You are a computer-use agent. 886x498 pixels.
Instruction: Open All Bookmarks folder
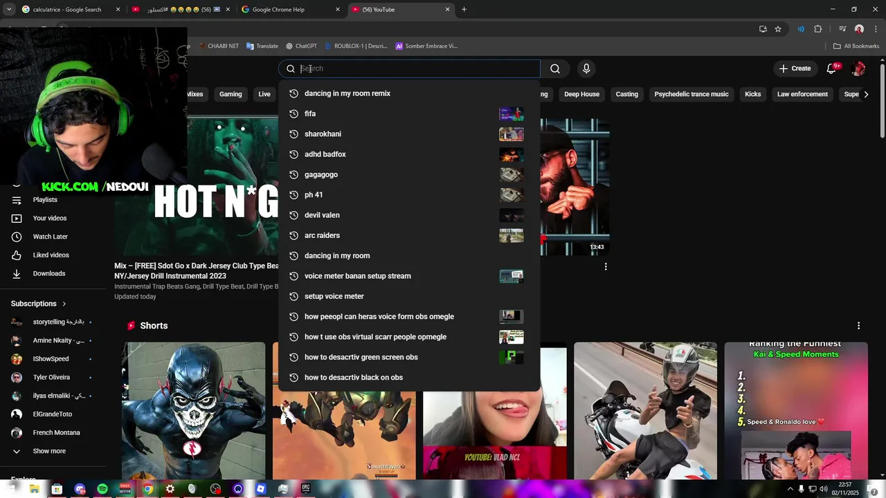point(856,46)
